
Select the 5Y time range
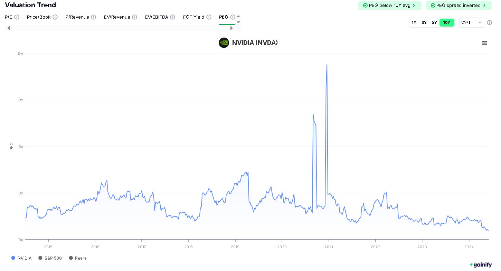coord(434,23)
